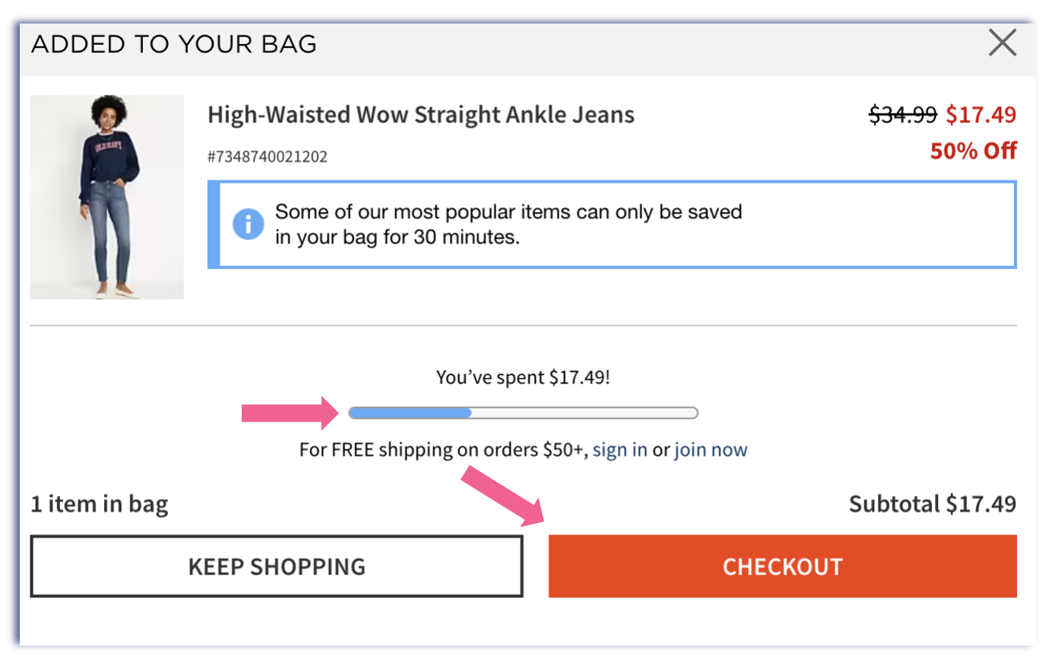Open the jeans product thumbnail image

[x=107, y=197]
